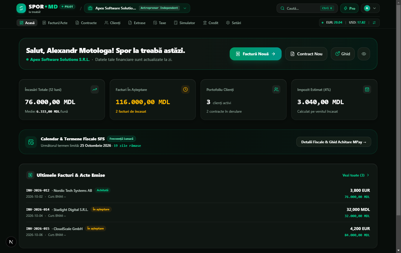Screen dimensions: 401x253
Task: Click the invoice icon beside Ultimele Facturi heading
Action: coord(30,175)
